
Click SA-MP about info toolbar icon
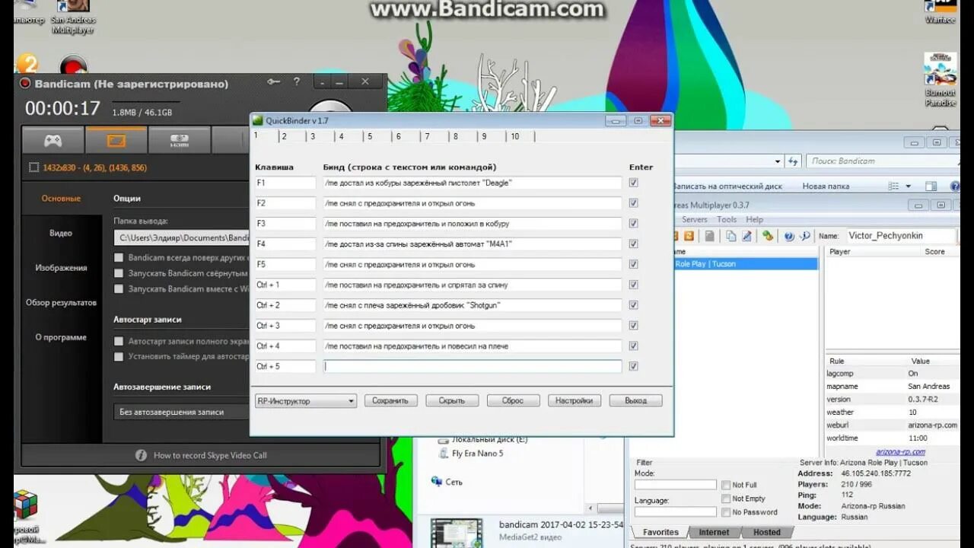coord(804,236)
